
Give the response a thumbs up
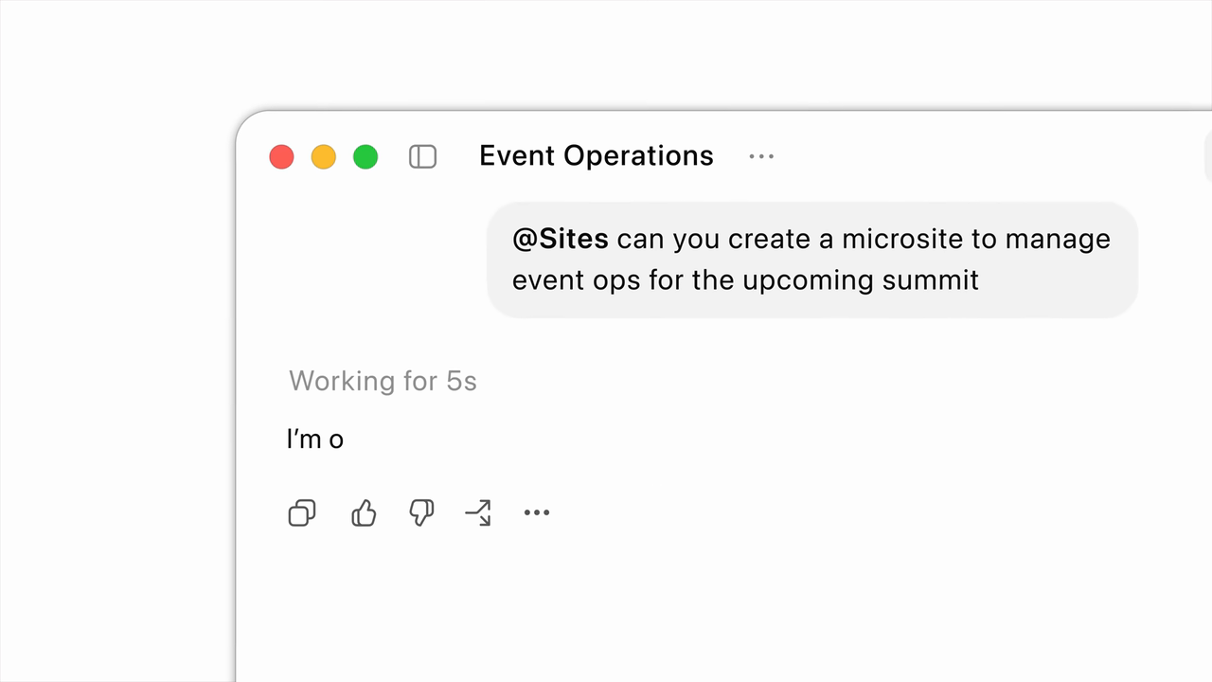point(364,513)
